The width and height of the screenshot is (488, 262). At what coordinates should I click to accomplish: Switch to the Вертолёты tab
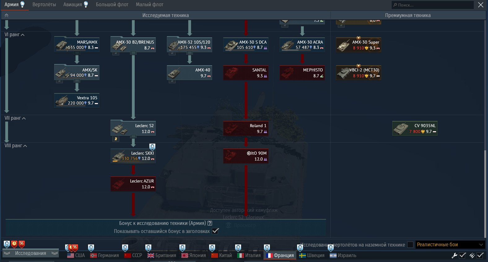[44, 5]
